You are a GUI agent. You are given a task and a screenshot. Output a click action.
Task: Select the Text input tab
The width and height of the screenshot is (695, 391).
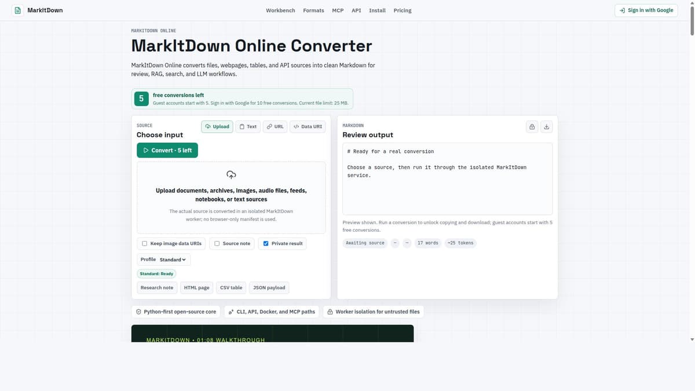click(x=248, y=126)
